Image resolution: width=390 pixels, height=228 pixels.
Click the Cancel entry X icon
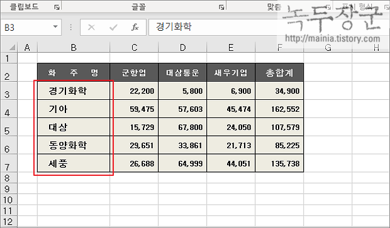92,27
